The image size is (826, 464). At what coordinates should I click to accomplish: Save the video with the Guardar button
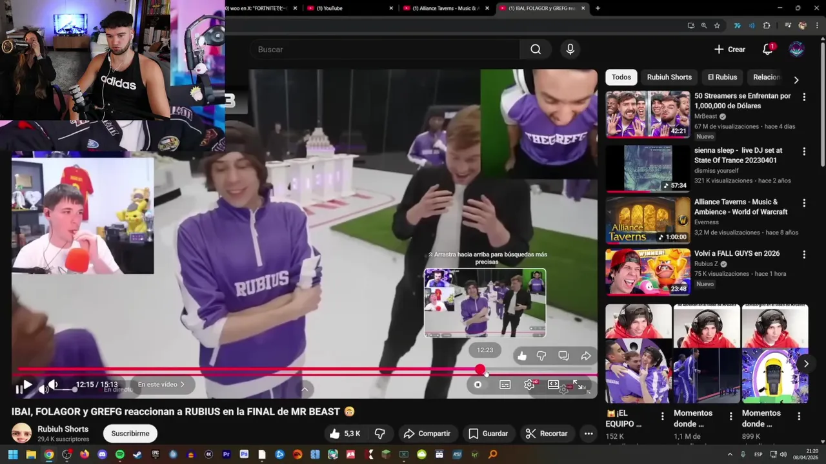488,434
